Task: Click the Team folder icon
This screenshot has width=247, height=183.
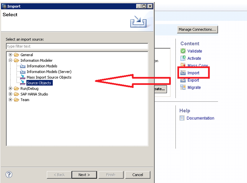Action: (16, 100)
